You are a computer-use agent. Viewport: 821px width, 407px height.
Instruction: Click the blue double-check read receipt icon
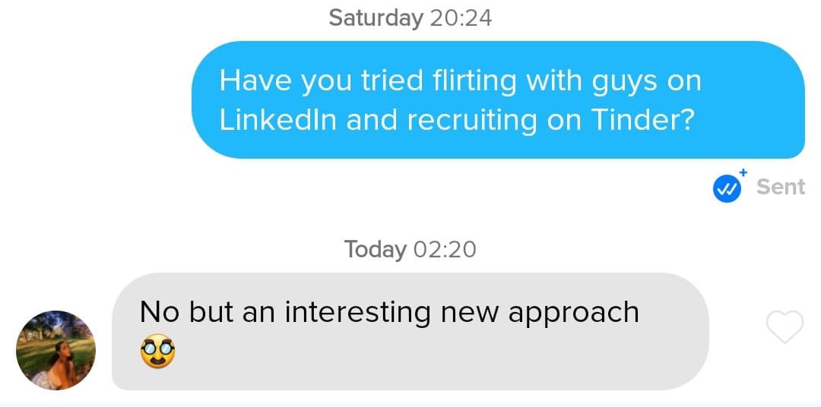click(x=727, y=188)
